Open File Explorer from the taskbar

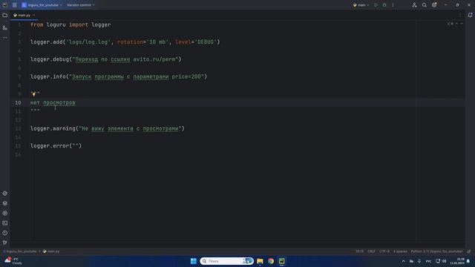[x=260, y=261]
